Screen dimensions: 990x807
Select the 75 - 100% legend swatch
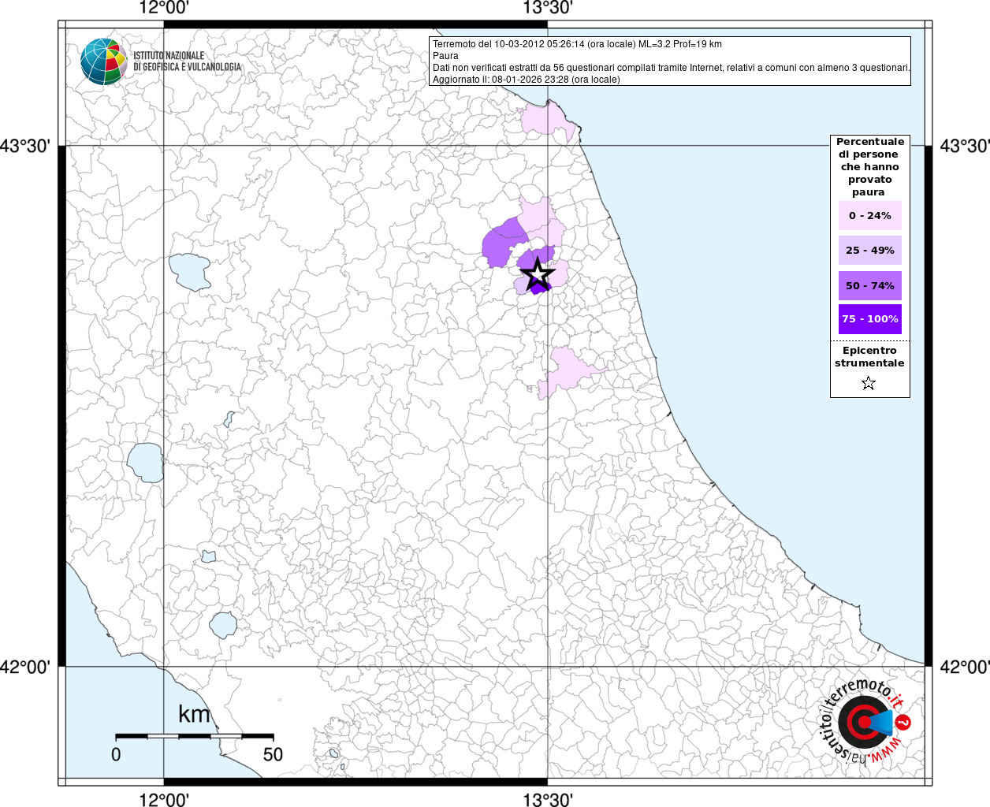[x=869, y=319]
